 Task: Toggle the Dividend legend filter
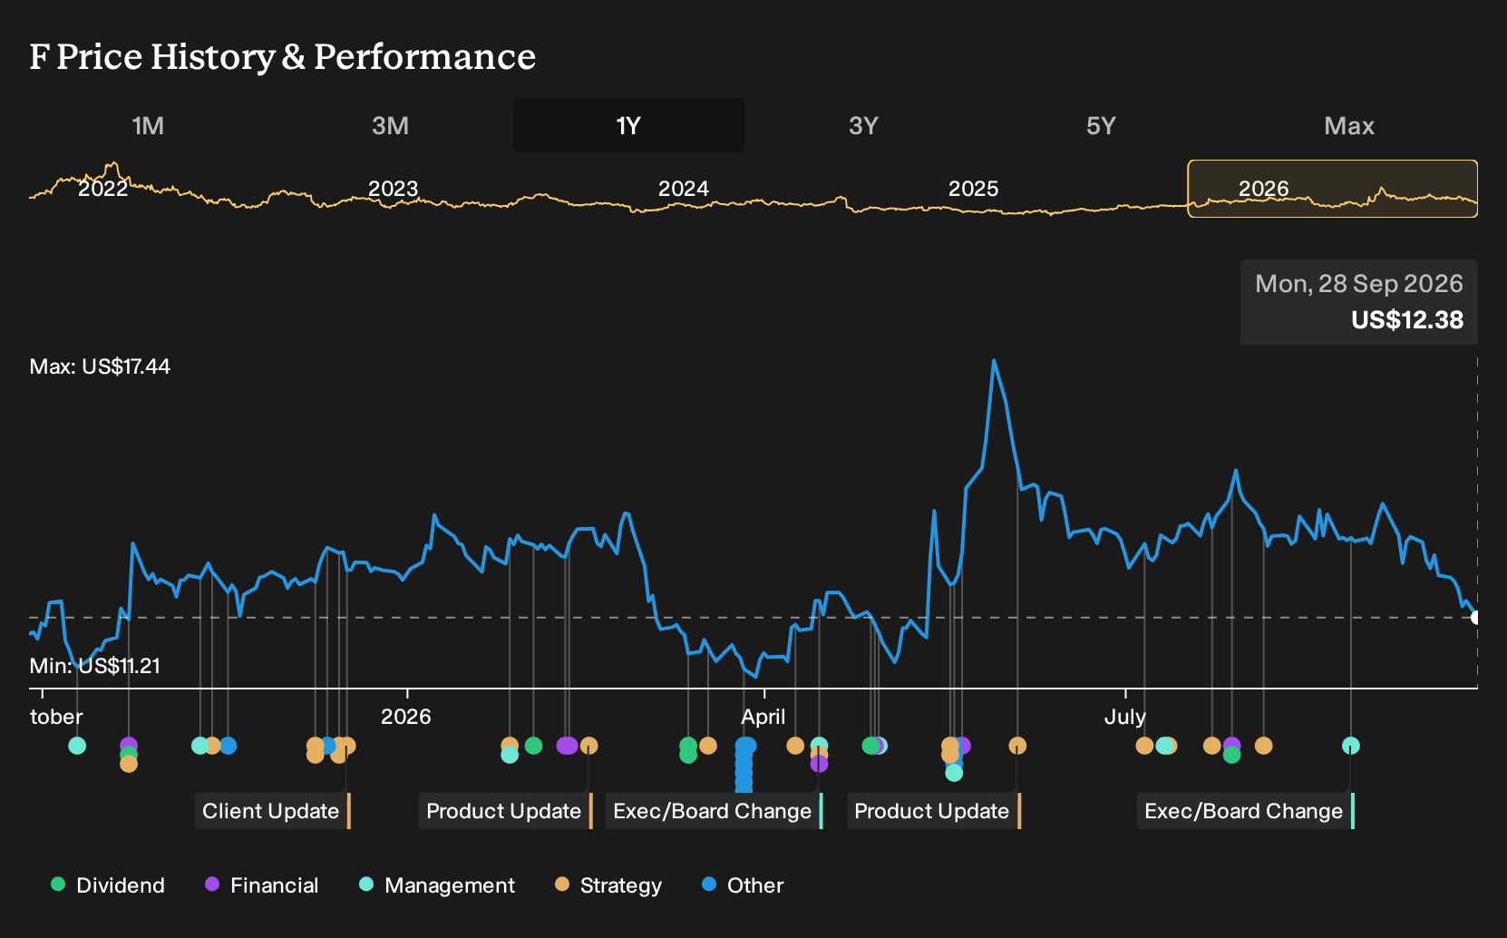tap(108, 884)
